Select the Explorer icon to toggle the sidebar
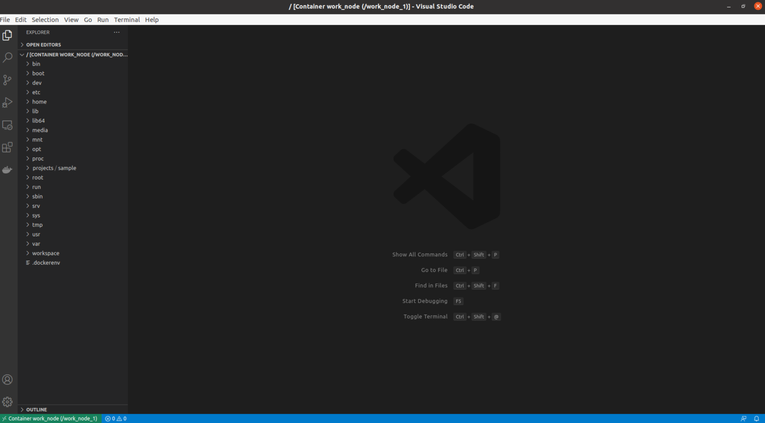Screen dimensions: 765x423 point(7,35)
